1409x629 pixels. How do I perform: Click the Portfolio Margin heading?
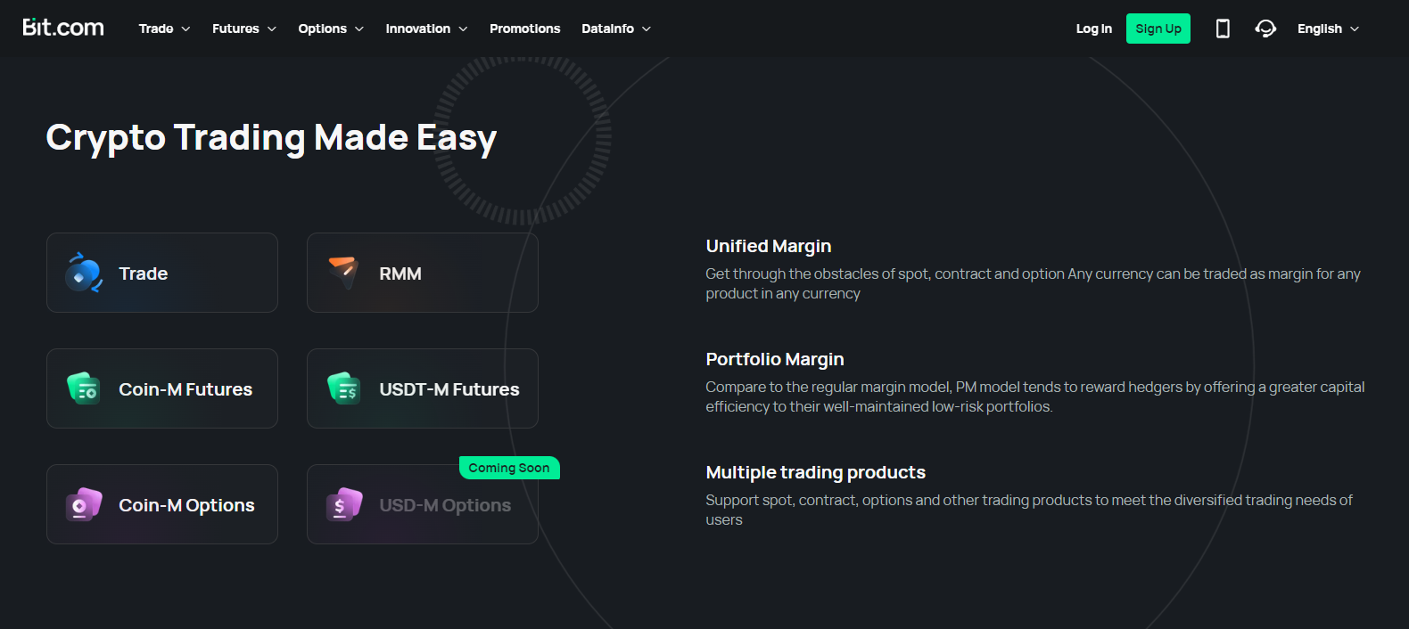tap(774, 359)
